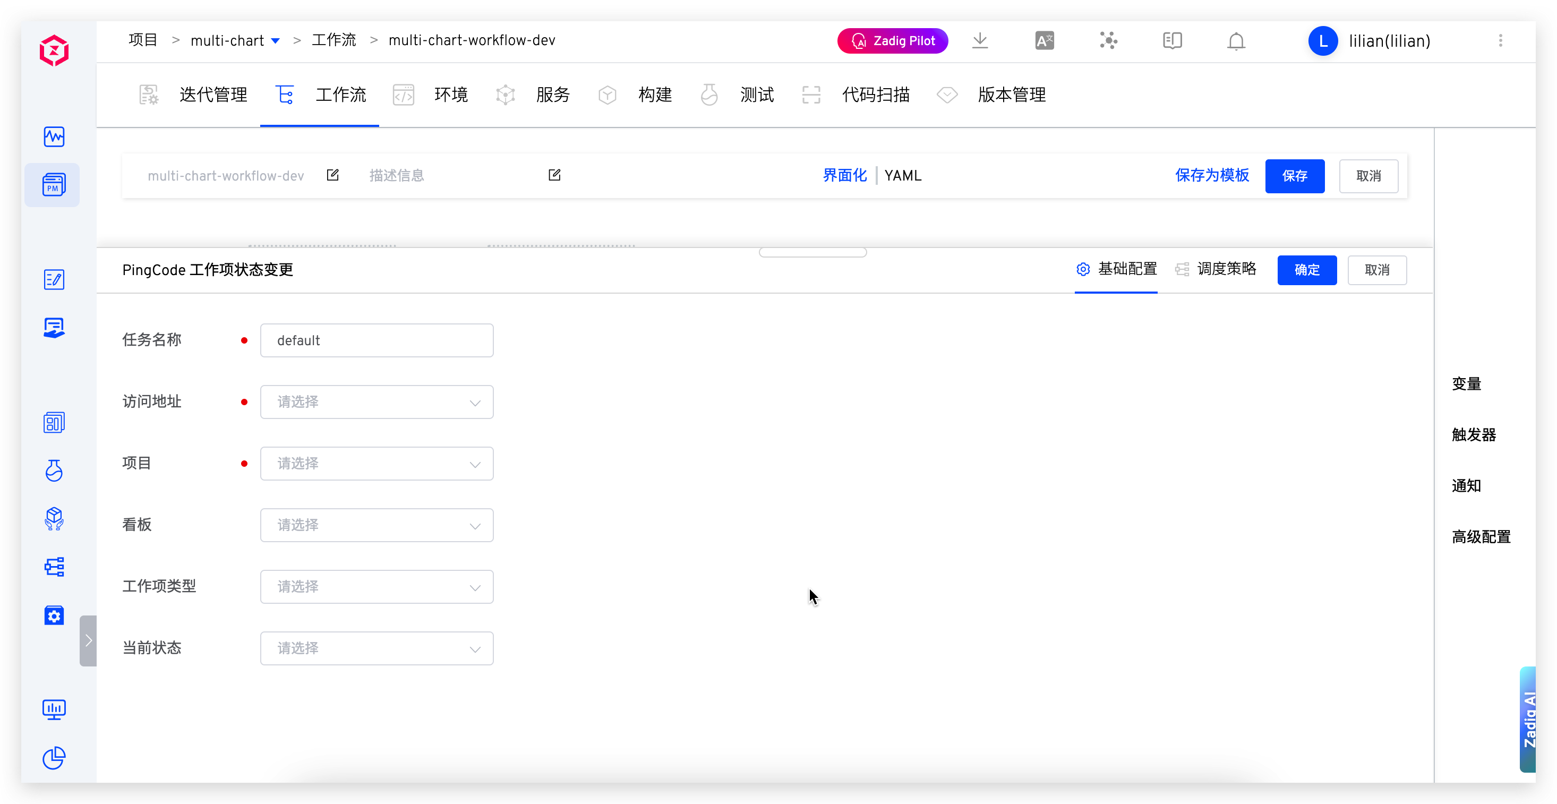The height and width of the screenshot is (804, 1557).
Task: Switch to the 测试 tab
Action: click(x=756, y=95)
